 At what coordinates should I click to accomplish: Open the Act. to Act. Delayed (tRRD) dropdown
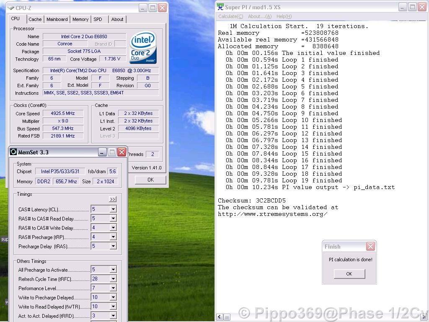tap(113, 316)
